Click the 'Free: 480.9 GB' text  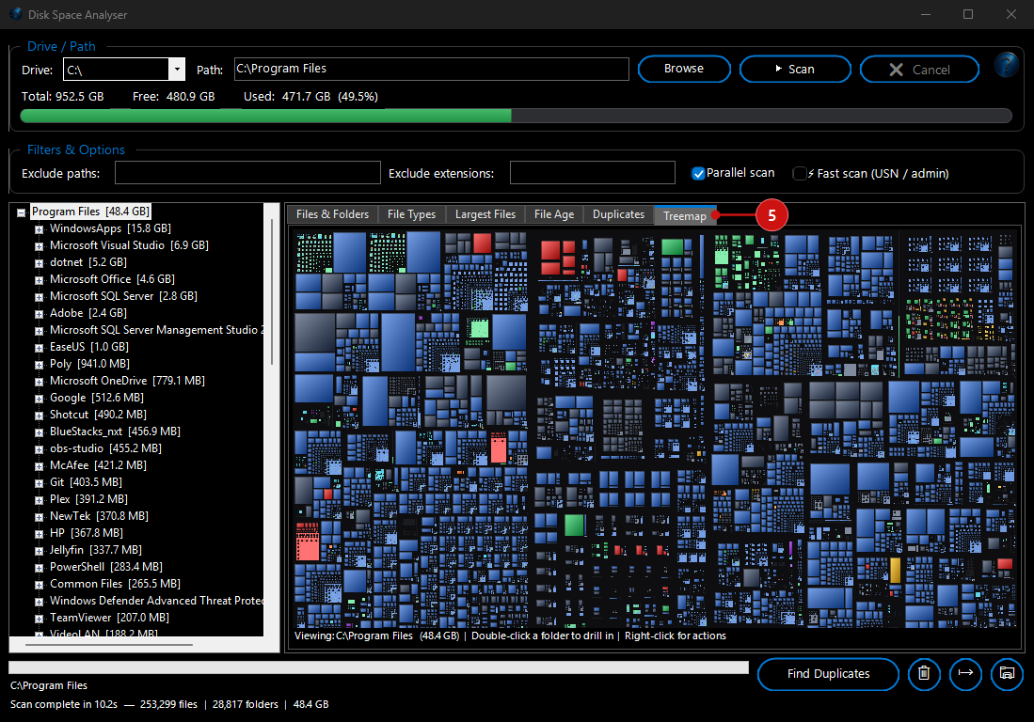click(173, 97)
